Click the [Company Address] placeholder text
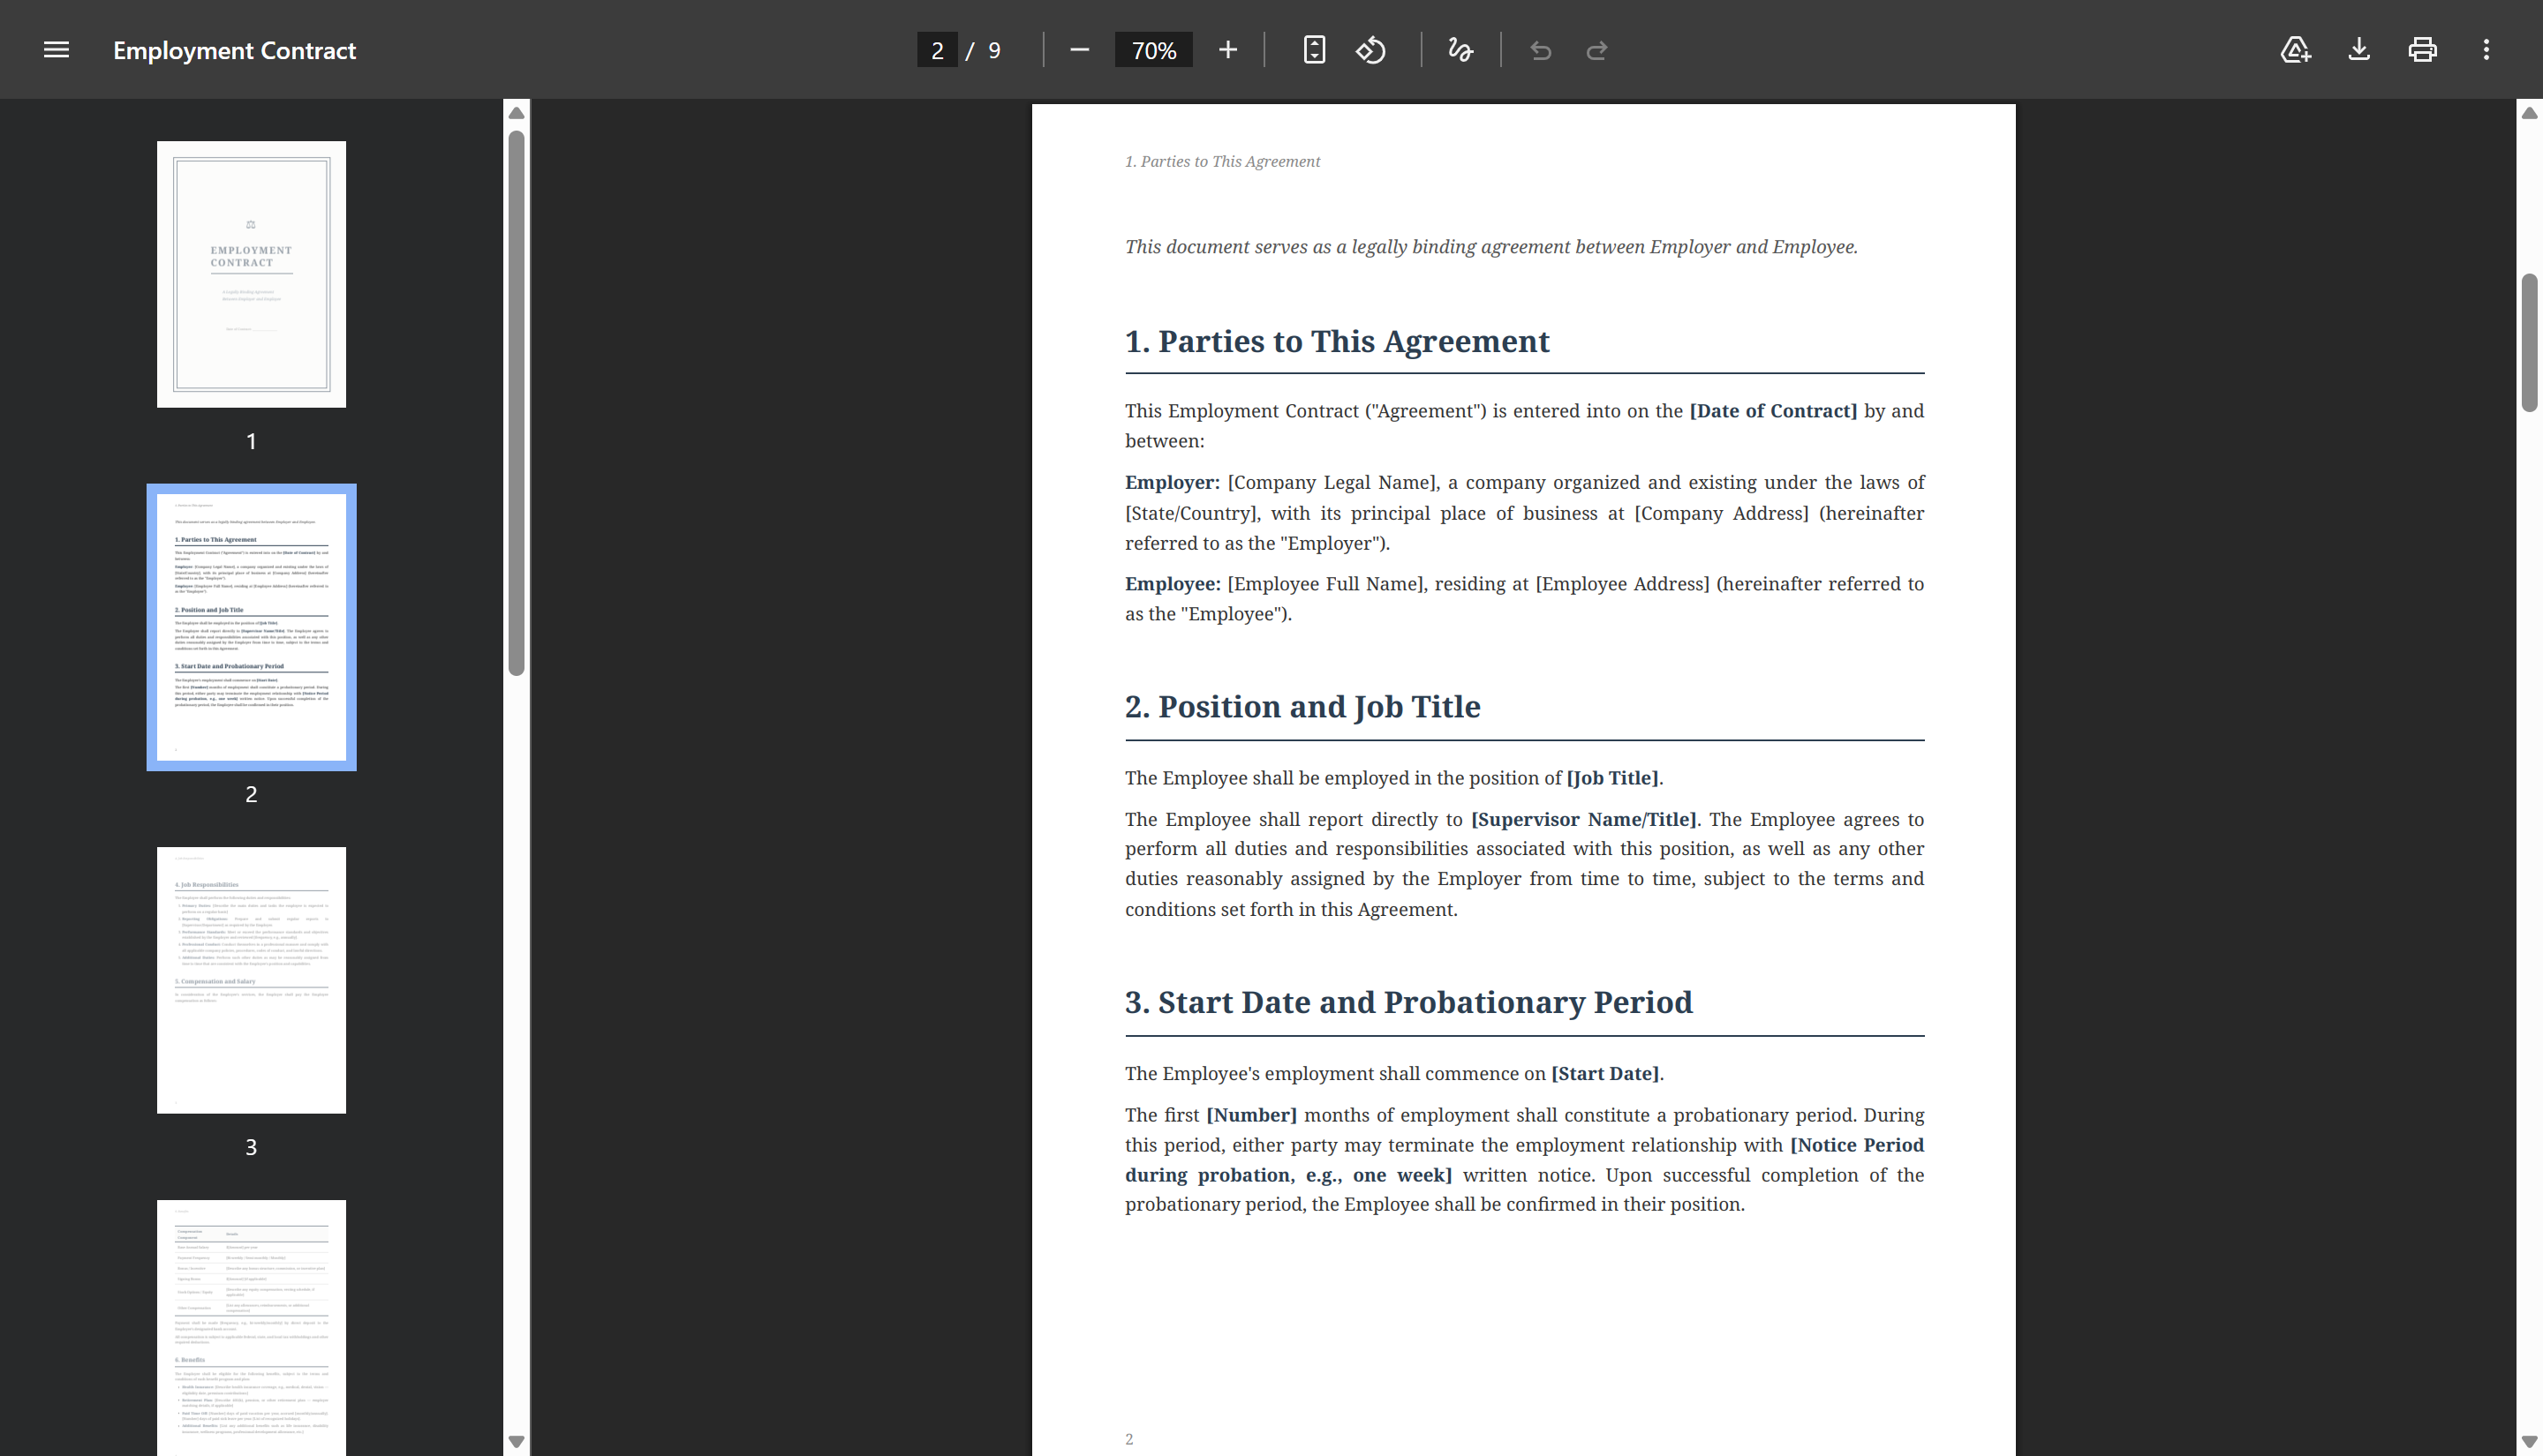Viewport: 2543px width, 1456px height. (1722, 514)
